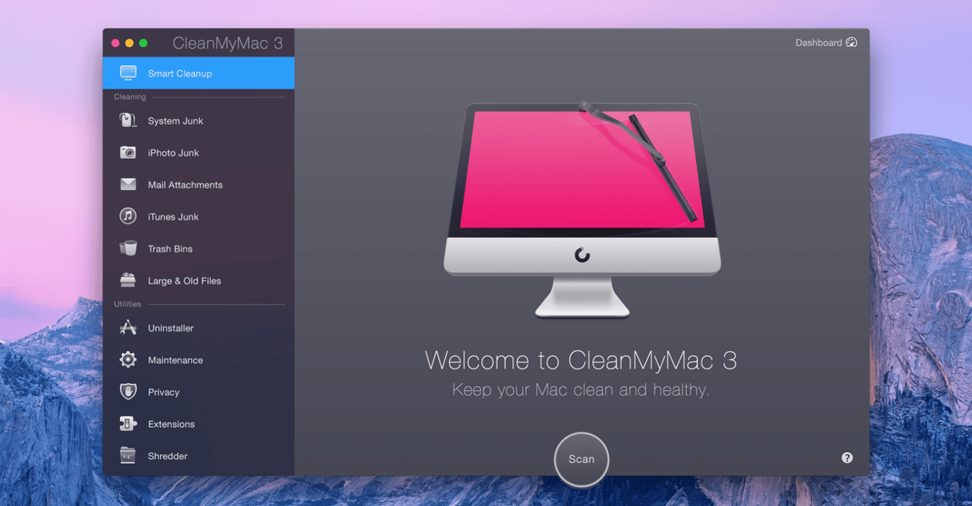
Task: Start scanning with the Scan button
Action: pos(582,459)
